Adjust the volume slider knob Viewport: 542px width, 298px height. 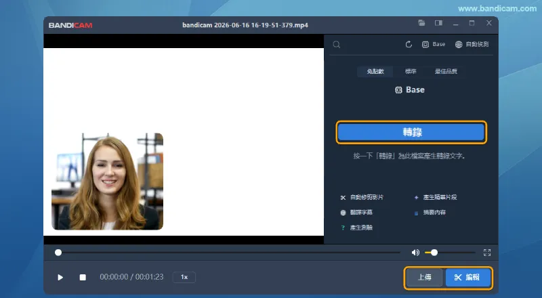[434, 253]
